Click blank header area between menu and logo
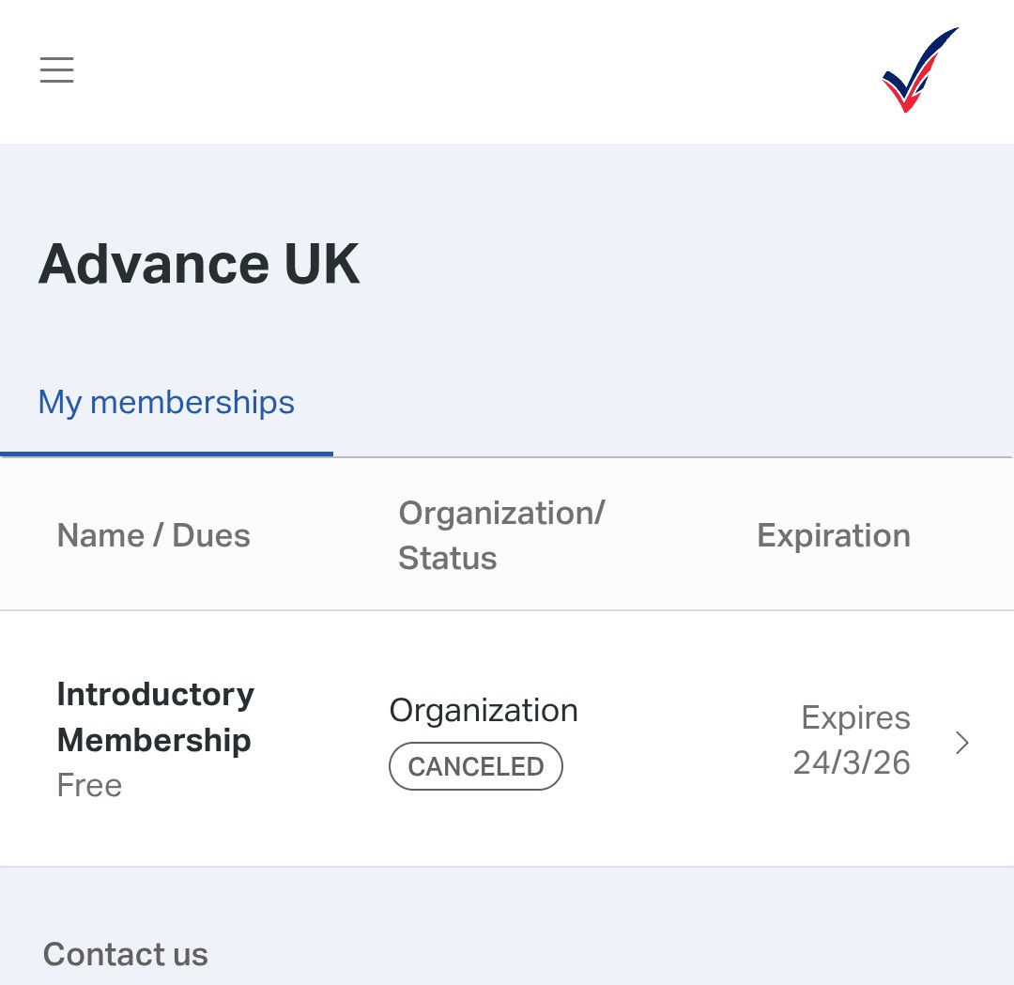Image resolution: width=1014 pixels, height=985 pixels. tap(469, 71)
